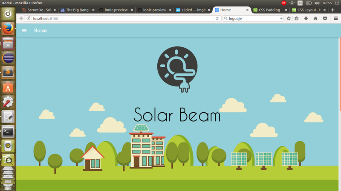
Task: Select the CSS Padding tab
Action: point(269,9)
